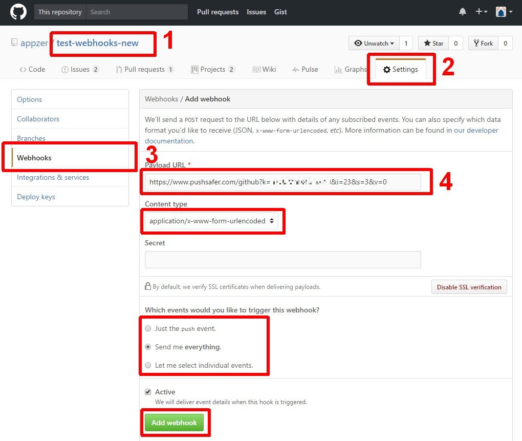Click Disable SSL verification button

[469, 287]
